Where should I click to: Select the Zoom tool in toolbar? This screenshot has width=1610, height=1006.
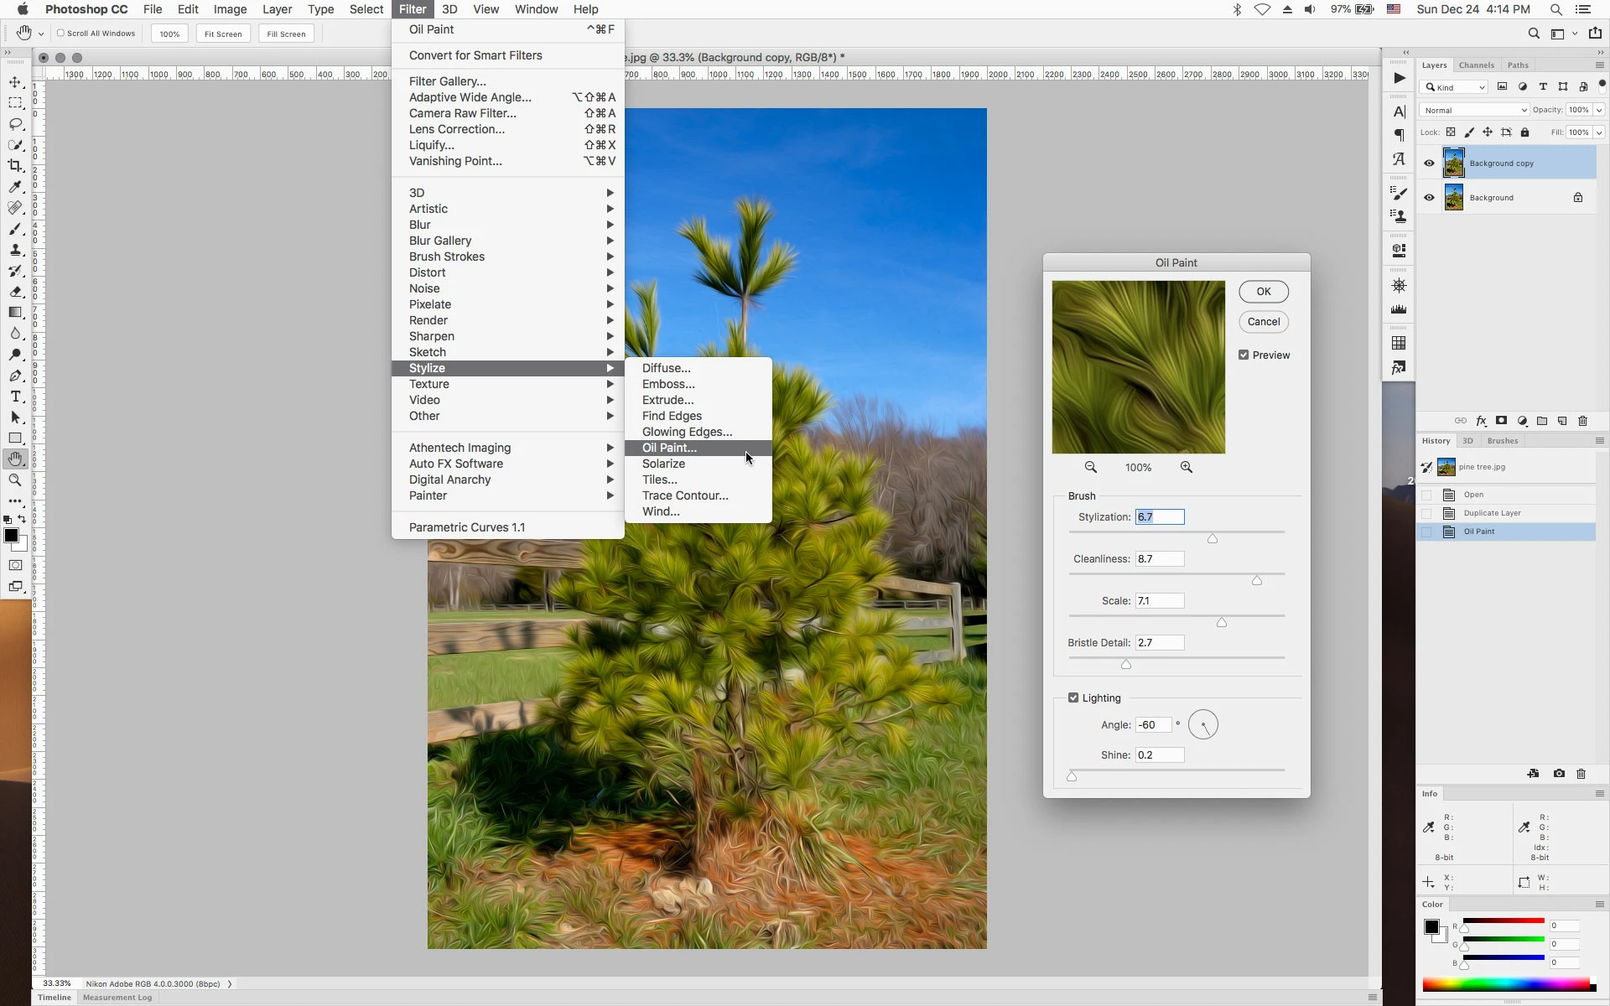click(15, 480)
